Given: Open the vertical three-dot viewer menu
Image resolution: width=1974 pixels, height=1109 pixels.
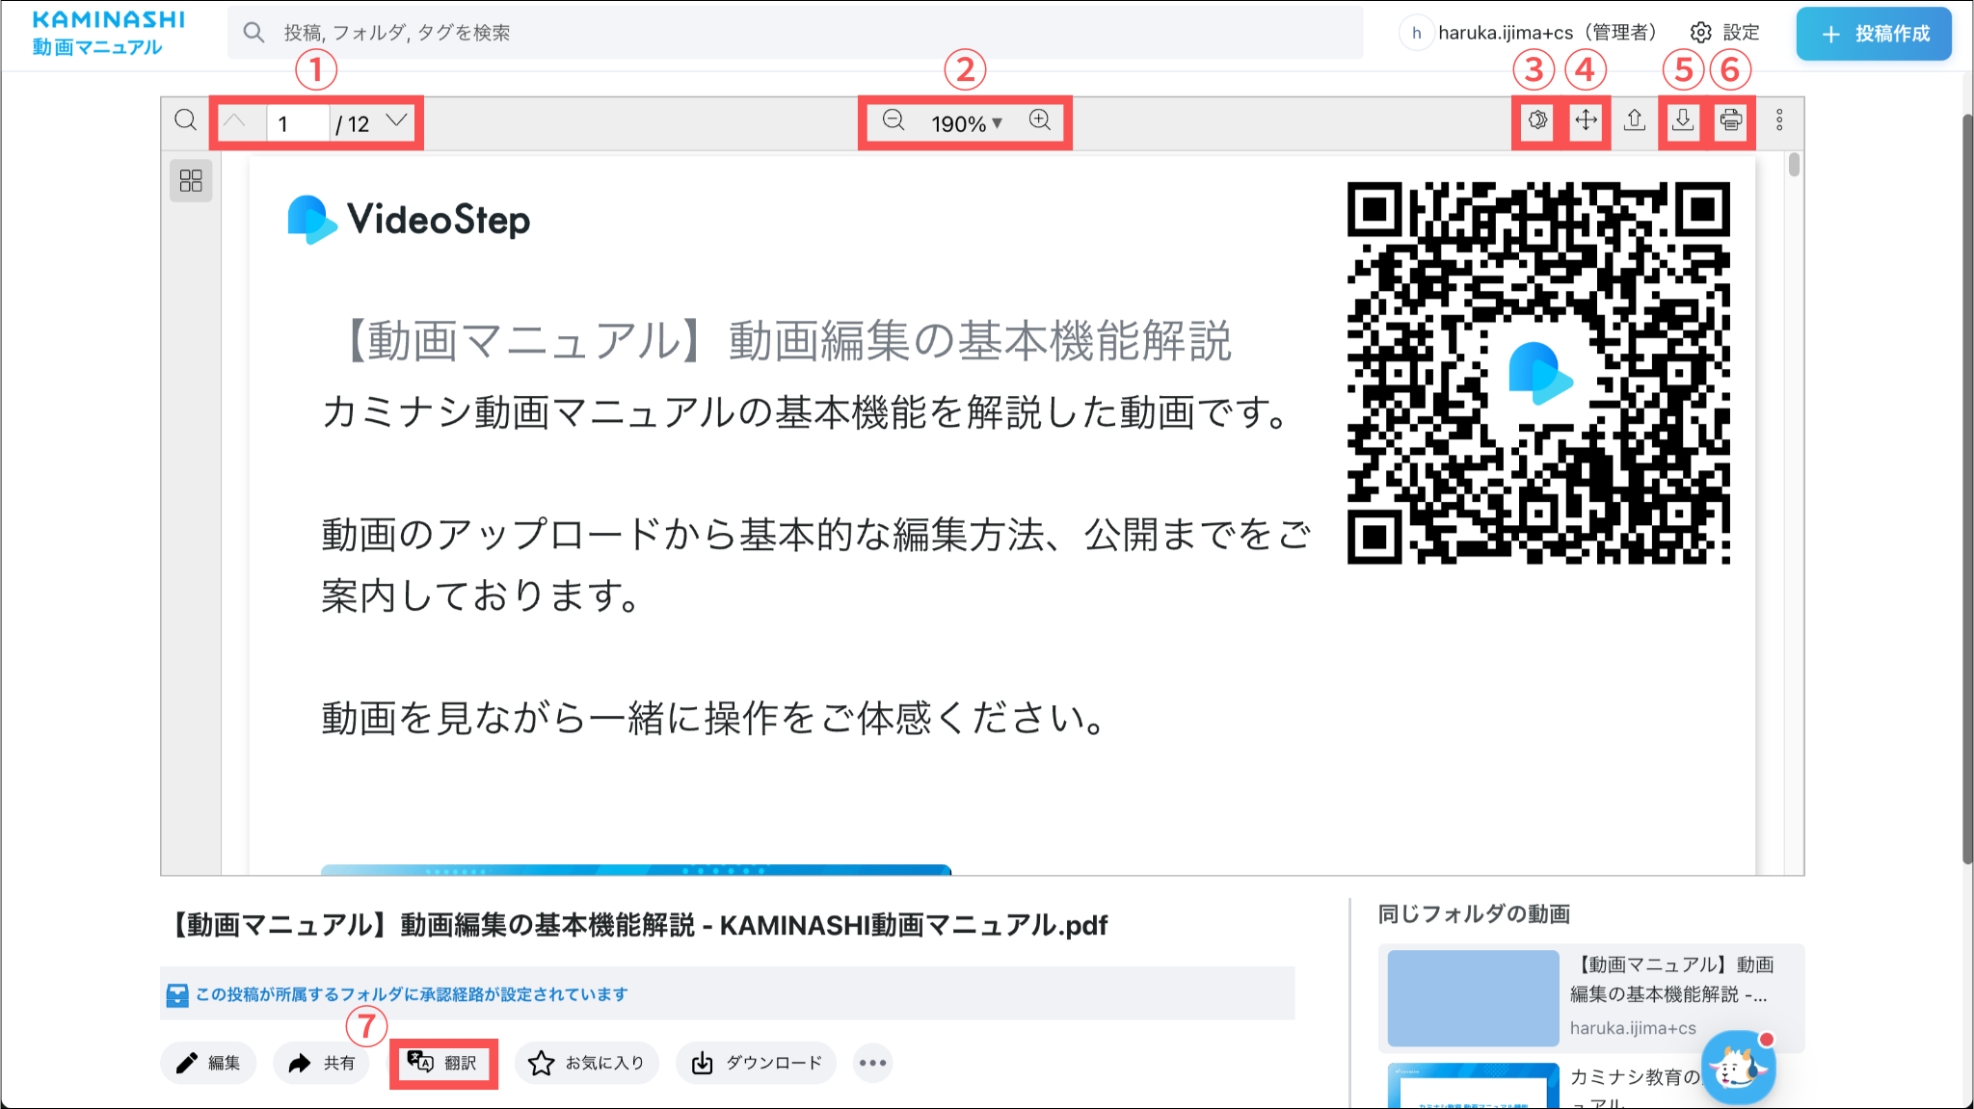Looking at the screenshot, I should pos(1779,120).
